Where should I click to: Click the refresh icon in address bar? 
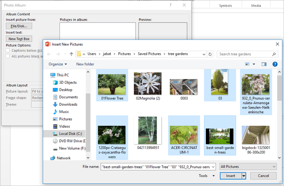click(210, 54)
